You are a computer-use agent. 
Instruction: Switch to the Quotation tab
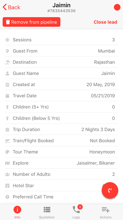(x=47, y=212)
